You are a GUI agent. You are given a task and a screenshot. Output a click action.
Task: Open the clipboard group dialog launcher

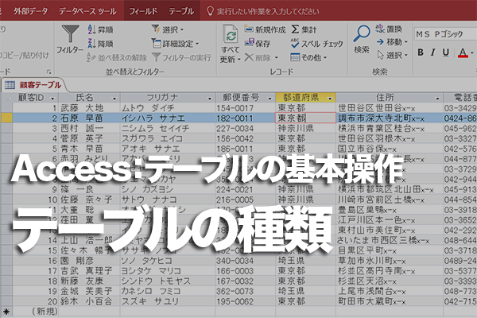tap(48, 72)
